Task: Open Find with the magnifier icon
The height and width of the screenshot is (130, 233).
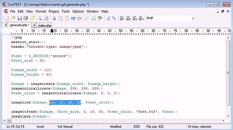Action: (x=87, y=18)
